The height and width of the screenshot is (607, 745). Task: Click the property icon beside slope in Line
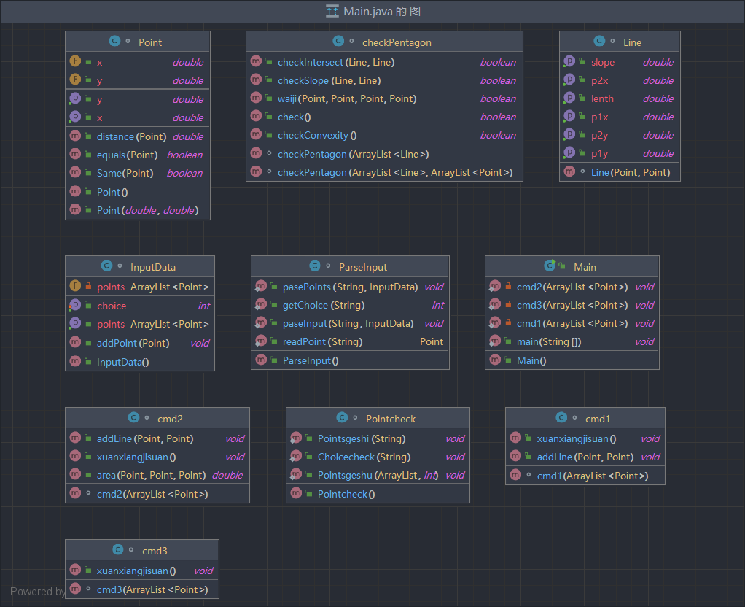(x=569, y=61)
